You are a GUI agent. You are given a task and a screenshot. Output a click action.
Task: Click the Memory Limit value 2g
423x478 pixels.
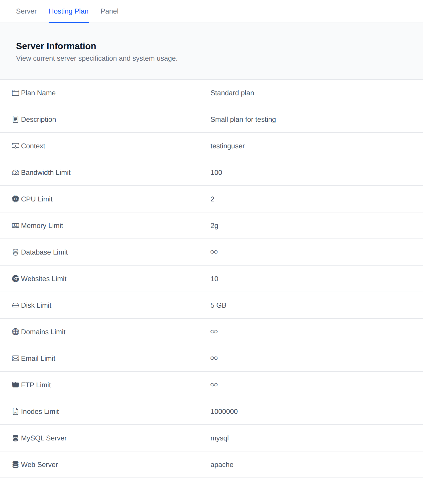[214, 226]
